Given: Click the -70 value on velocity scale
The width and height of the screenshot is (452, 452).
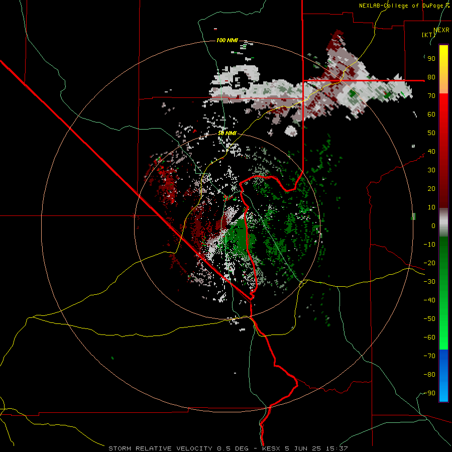Looking at the screenshot, I should point(429,356).
